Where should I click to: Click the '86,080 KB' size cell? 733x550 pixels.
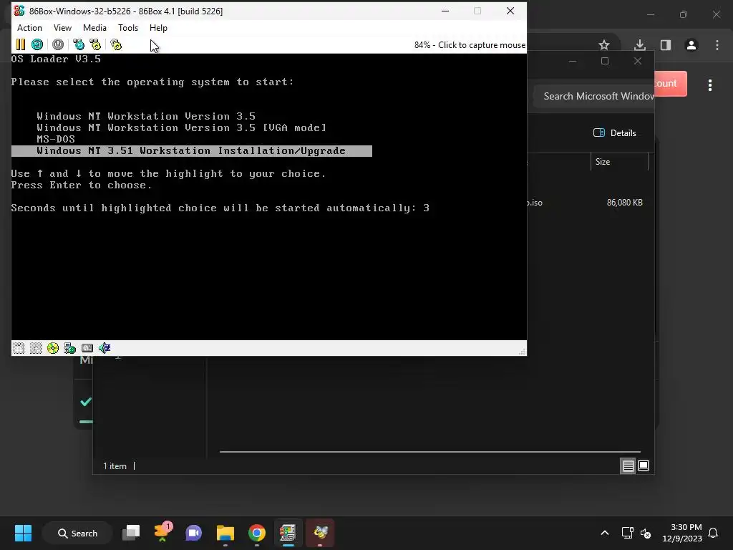point(624,203)
